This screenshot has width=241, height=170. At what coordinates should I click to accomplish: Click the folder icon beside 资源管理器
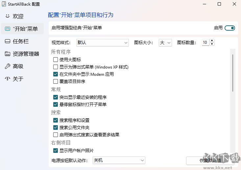[x=8, y=54]
